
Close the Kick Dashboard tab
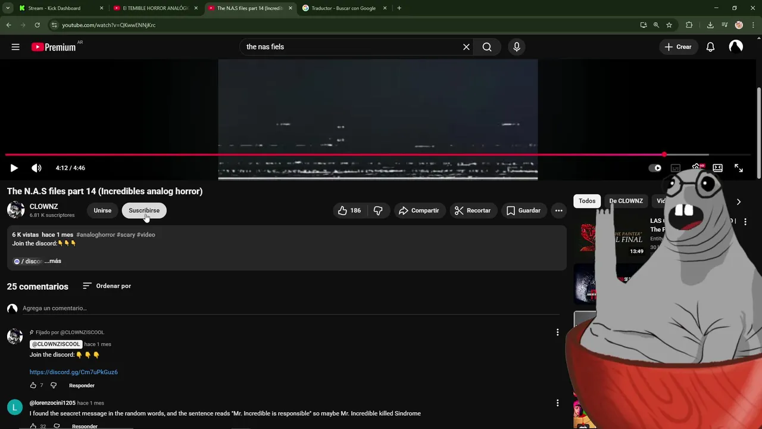point(101,8)
